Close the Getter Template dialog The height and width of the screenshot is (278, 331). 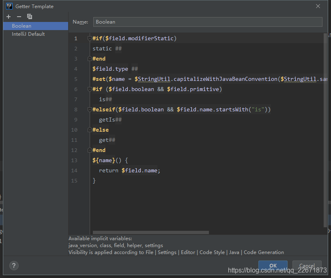(318, 6)
